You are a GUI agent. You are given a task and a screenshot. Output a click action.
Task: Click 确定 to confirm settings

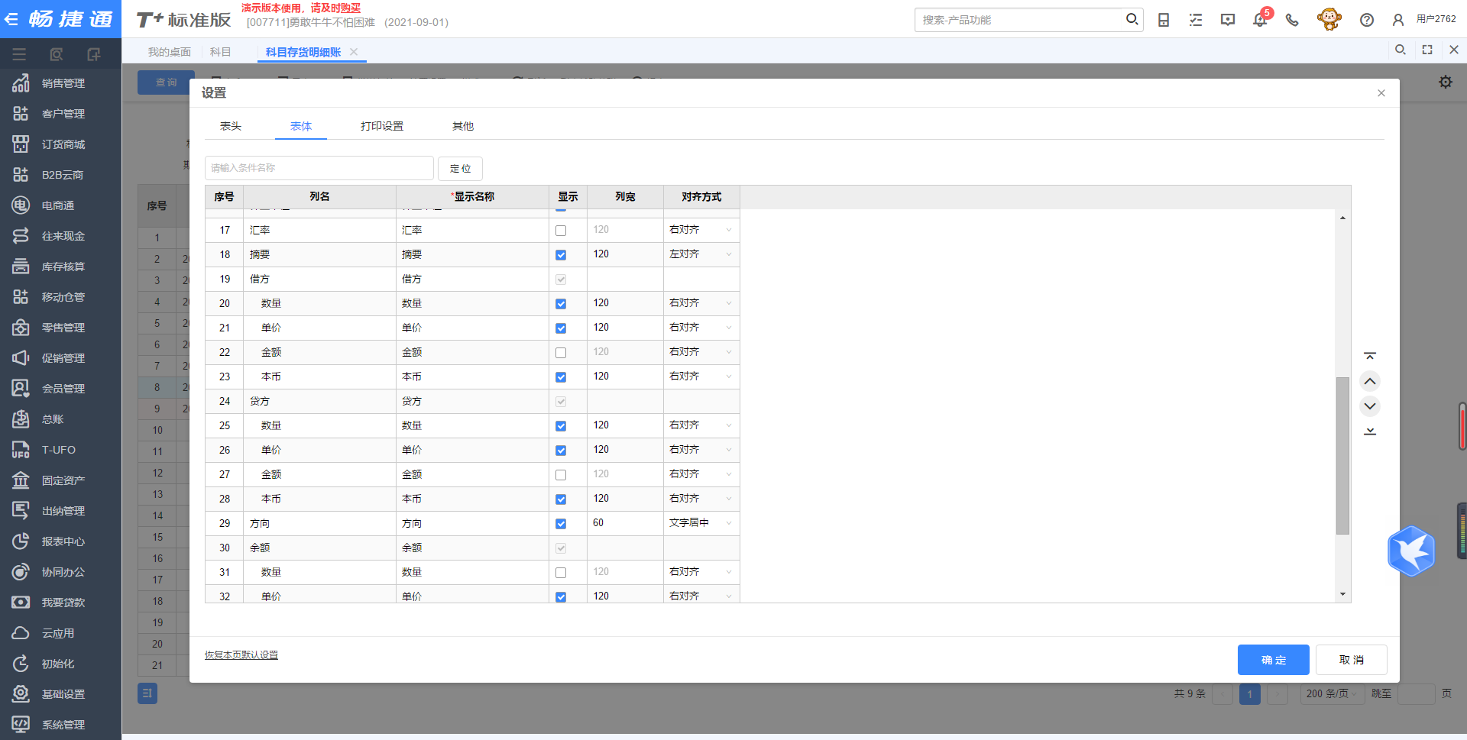pos(1274,660)
